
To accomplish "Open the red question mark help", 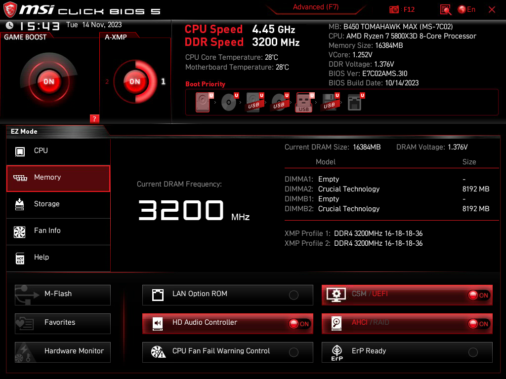I will [94, 118].
